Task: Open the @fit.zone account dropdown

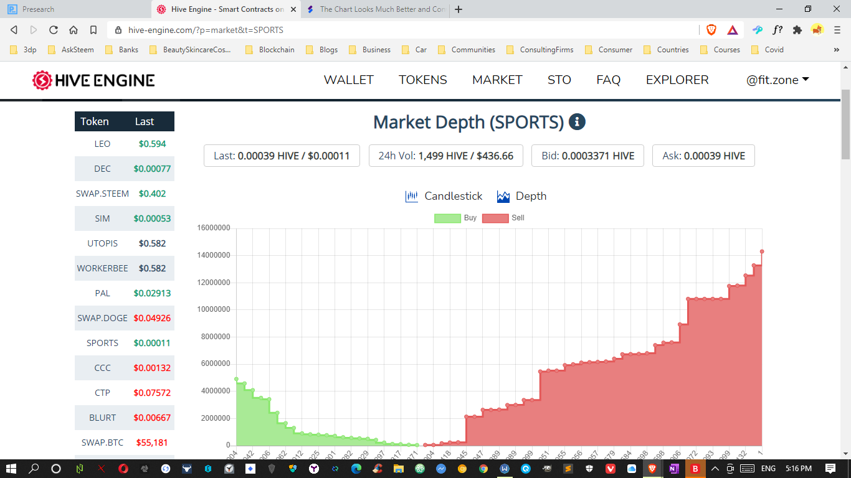Action: coord(777,80)
